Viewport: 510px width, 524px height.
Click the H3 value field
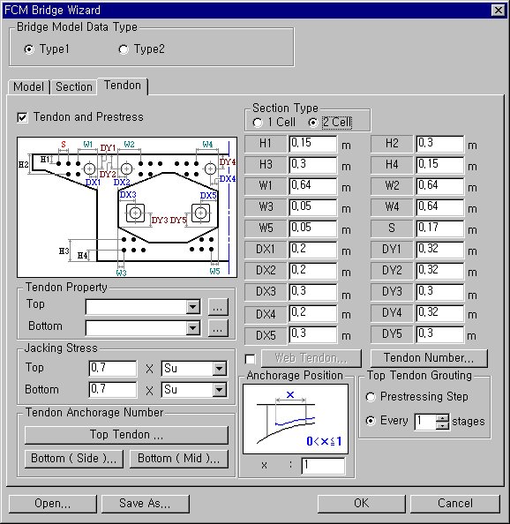313,165
